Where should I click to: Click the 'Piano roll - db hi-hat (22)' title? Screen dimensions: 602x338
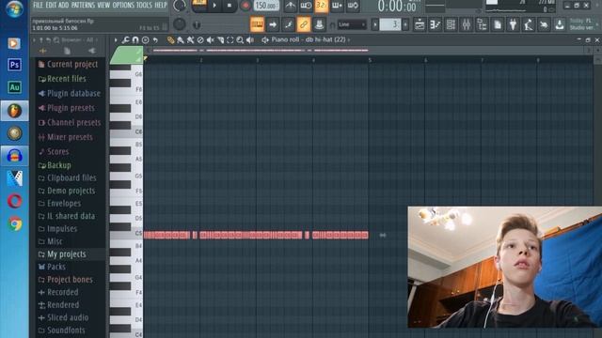[x=309, y=39]
